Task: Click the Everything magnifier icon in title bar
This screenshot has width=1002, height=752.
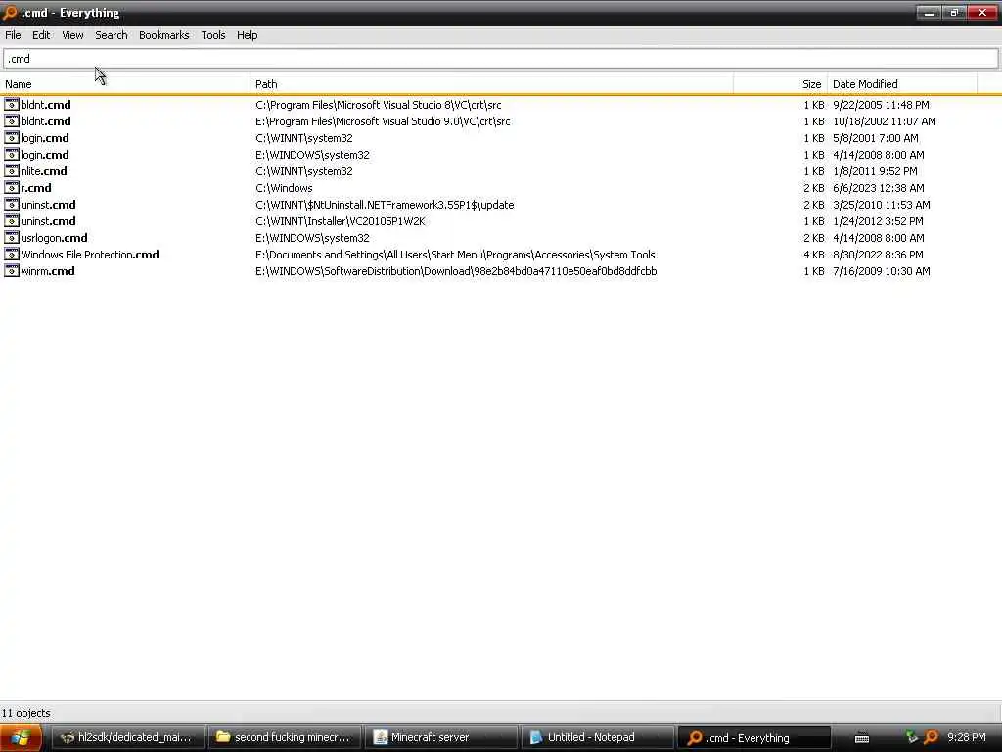Action: 10,12
